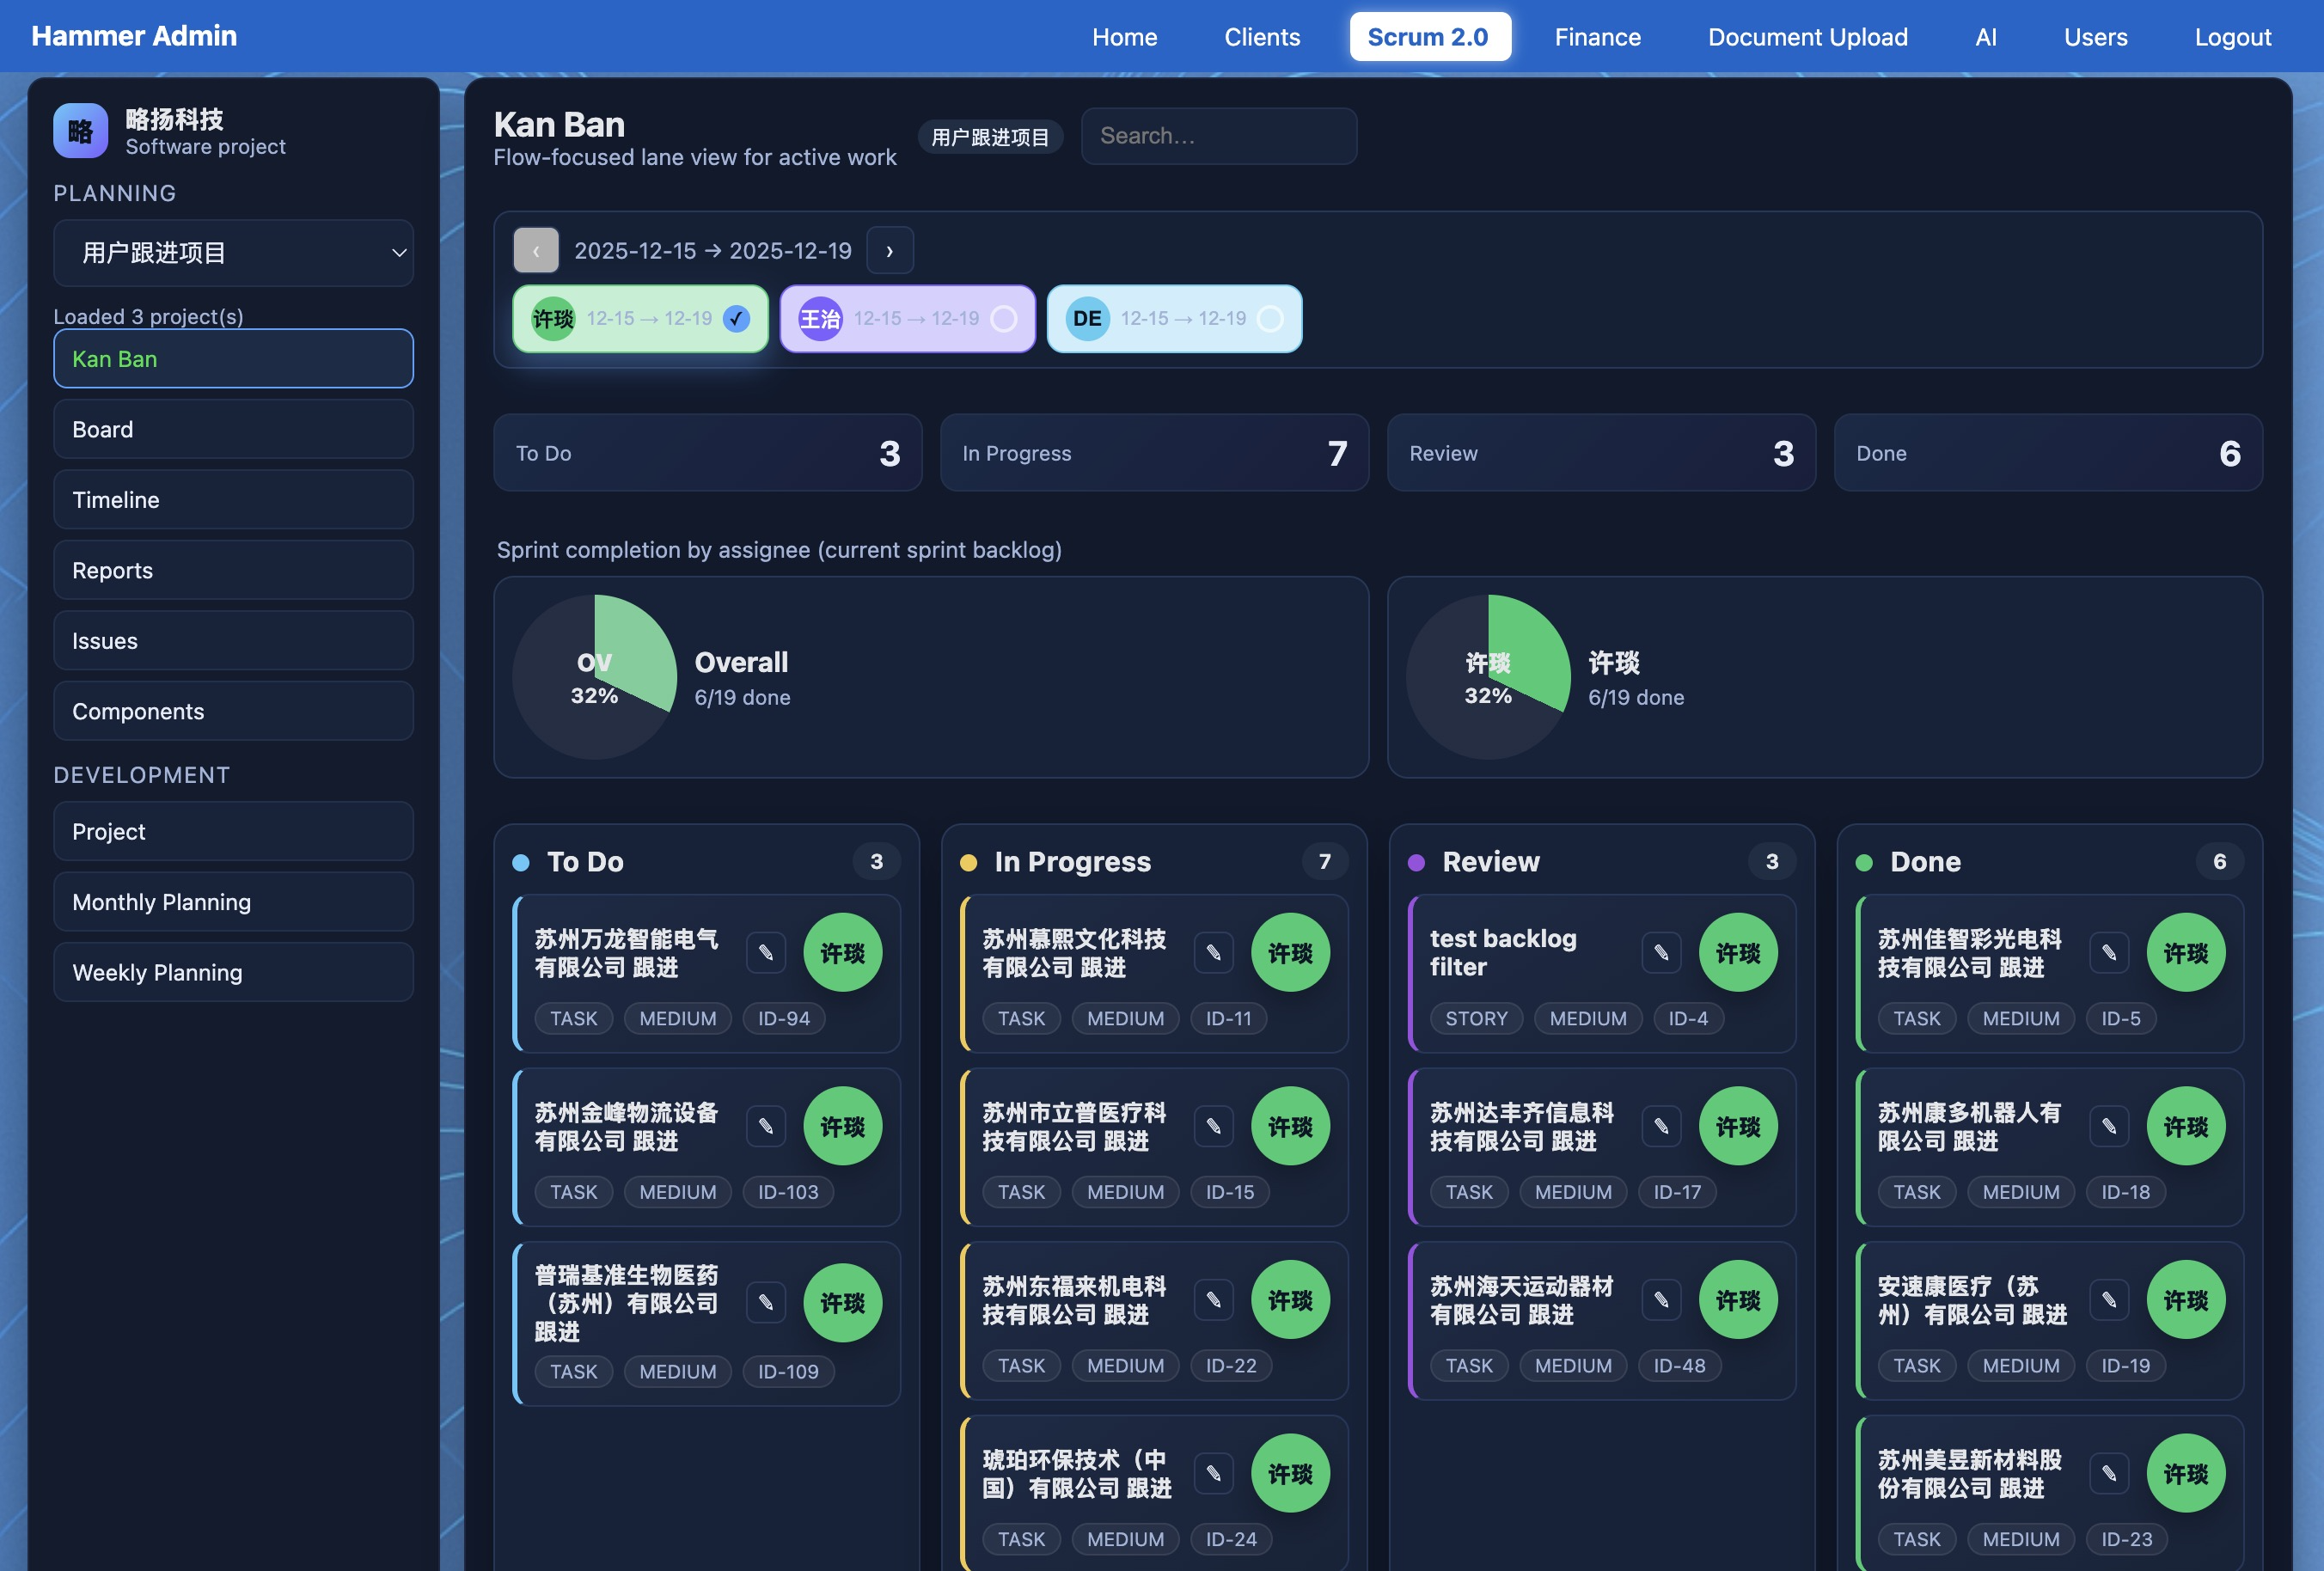Click the Overall 32% completion pie
The image size is (2324, 1571).
[x=595, y=677]
